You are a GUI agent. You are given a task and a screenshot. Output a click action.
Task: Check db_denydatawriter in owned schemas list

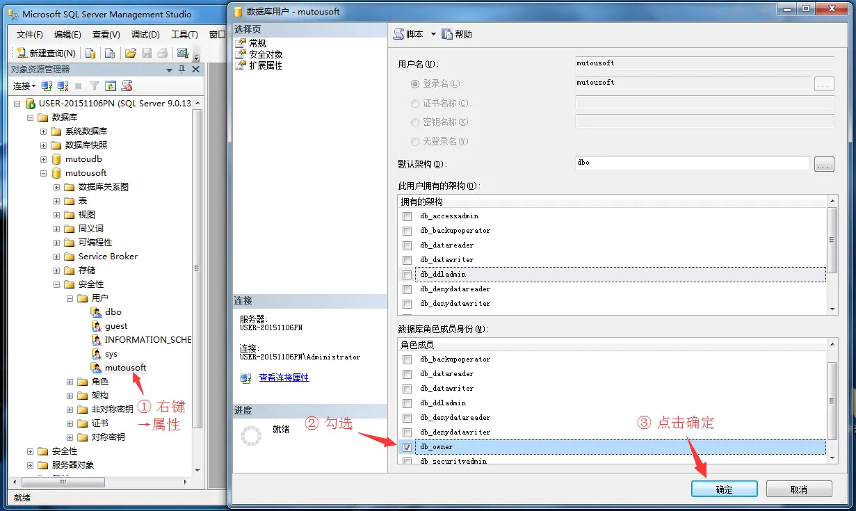(407, 304)
